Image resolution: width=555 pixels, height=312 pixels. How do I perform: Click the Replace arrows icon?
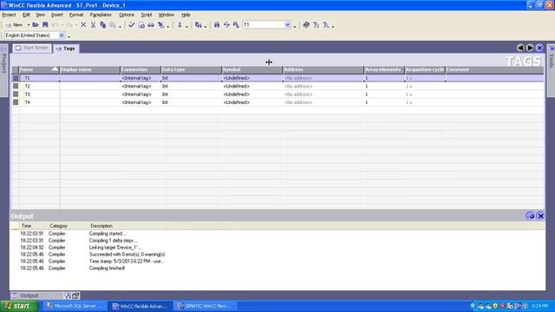tap(226, 25)
